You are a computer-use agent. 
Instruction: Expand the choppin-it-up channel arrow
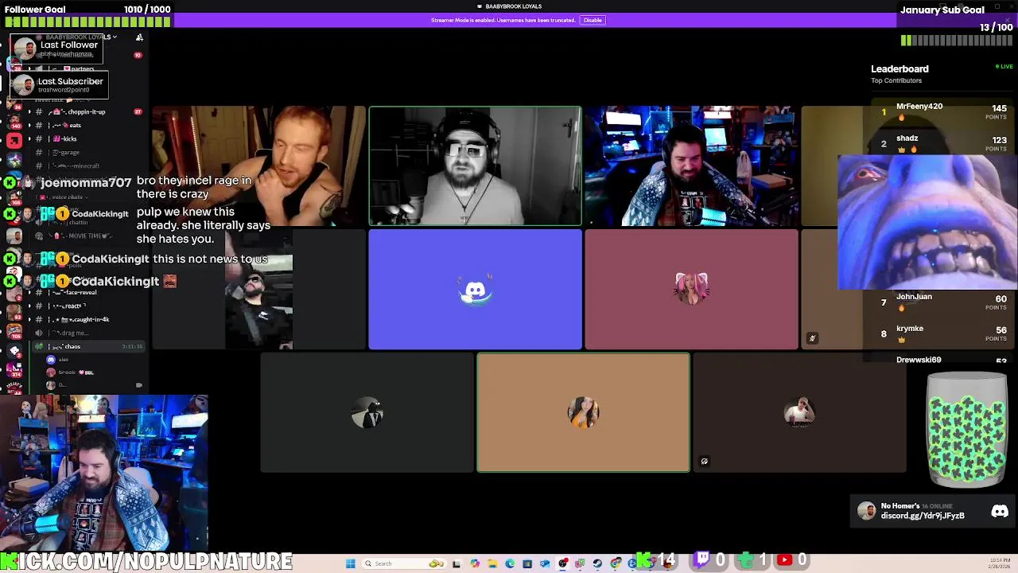click(x=29, y=112)
